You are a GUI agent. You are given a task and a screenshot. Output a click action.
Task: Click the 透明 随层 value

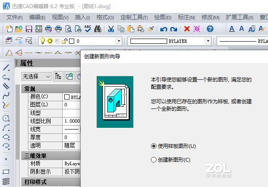click(72, 146)
